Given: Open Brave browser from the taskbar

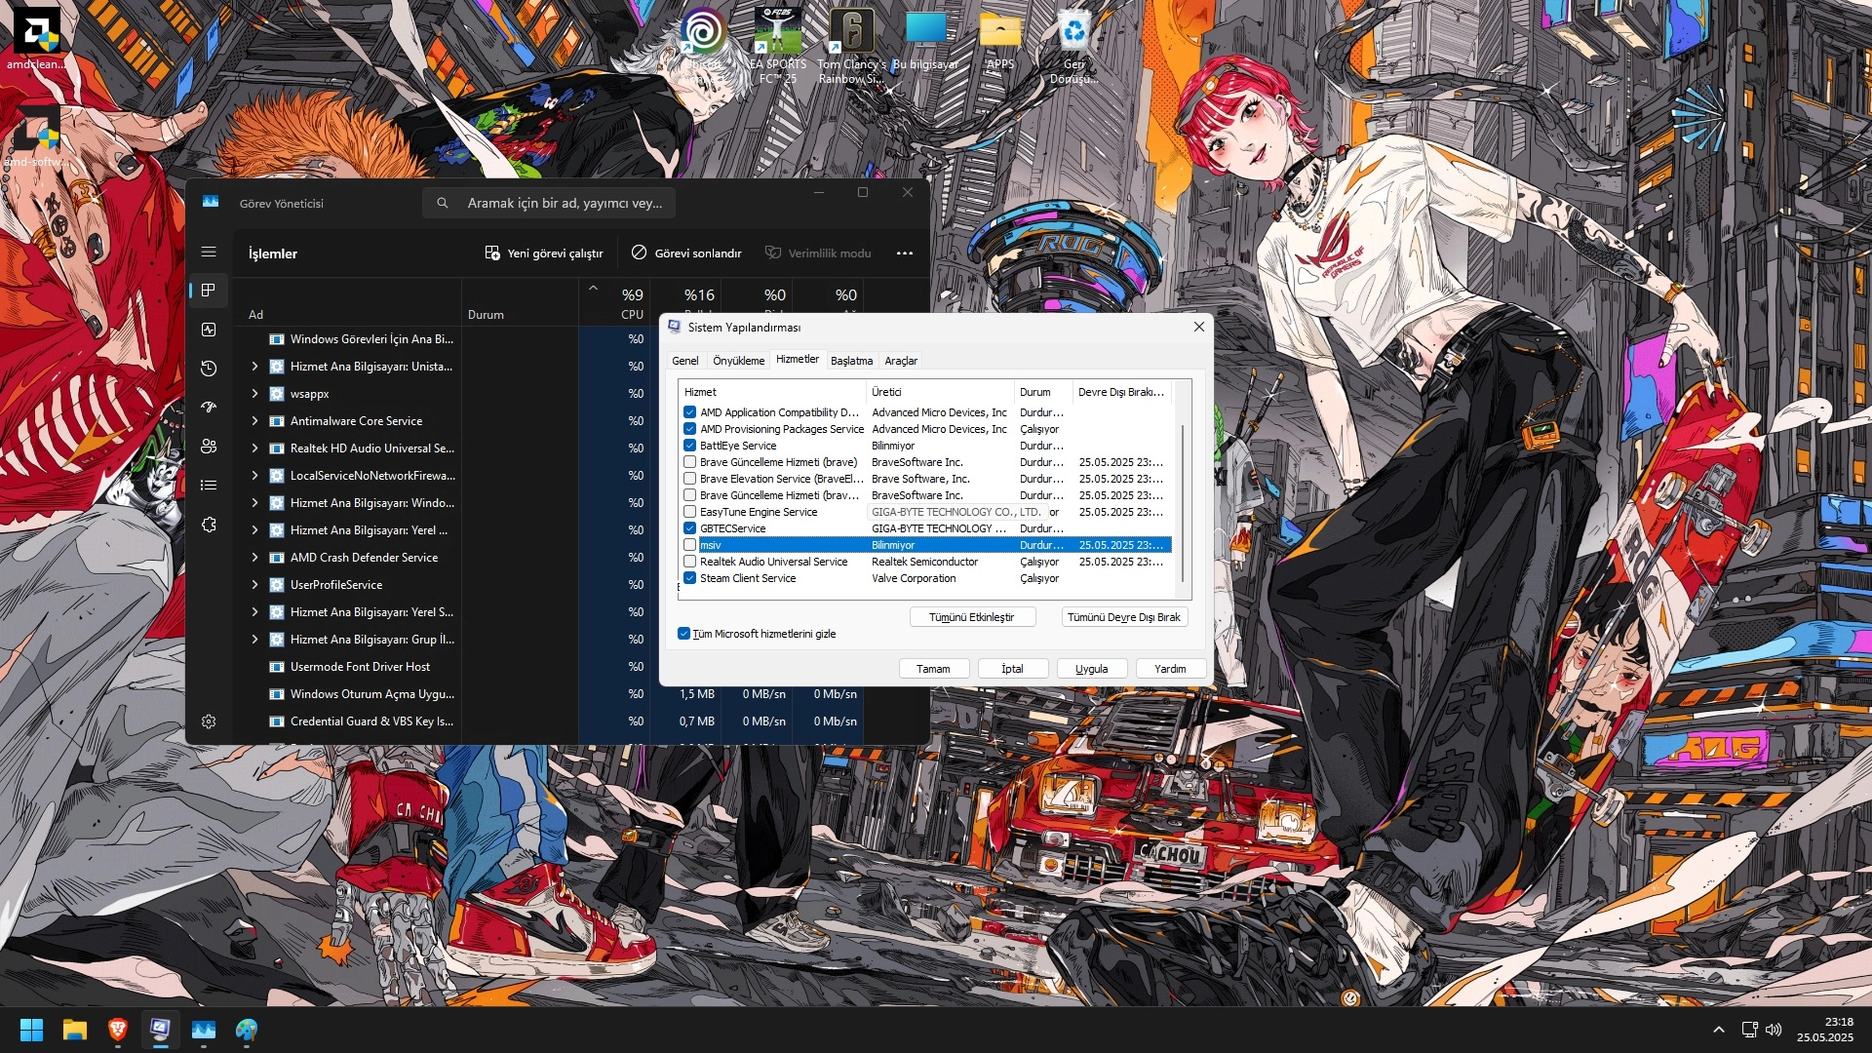Looking at the screenshot, I should point(118,1030).
